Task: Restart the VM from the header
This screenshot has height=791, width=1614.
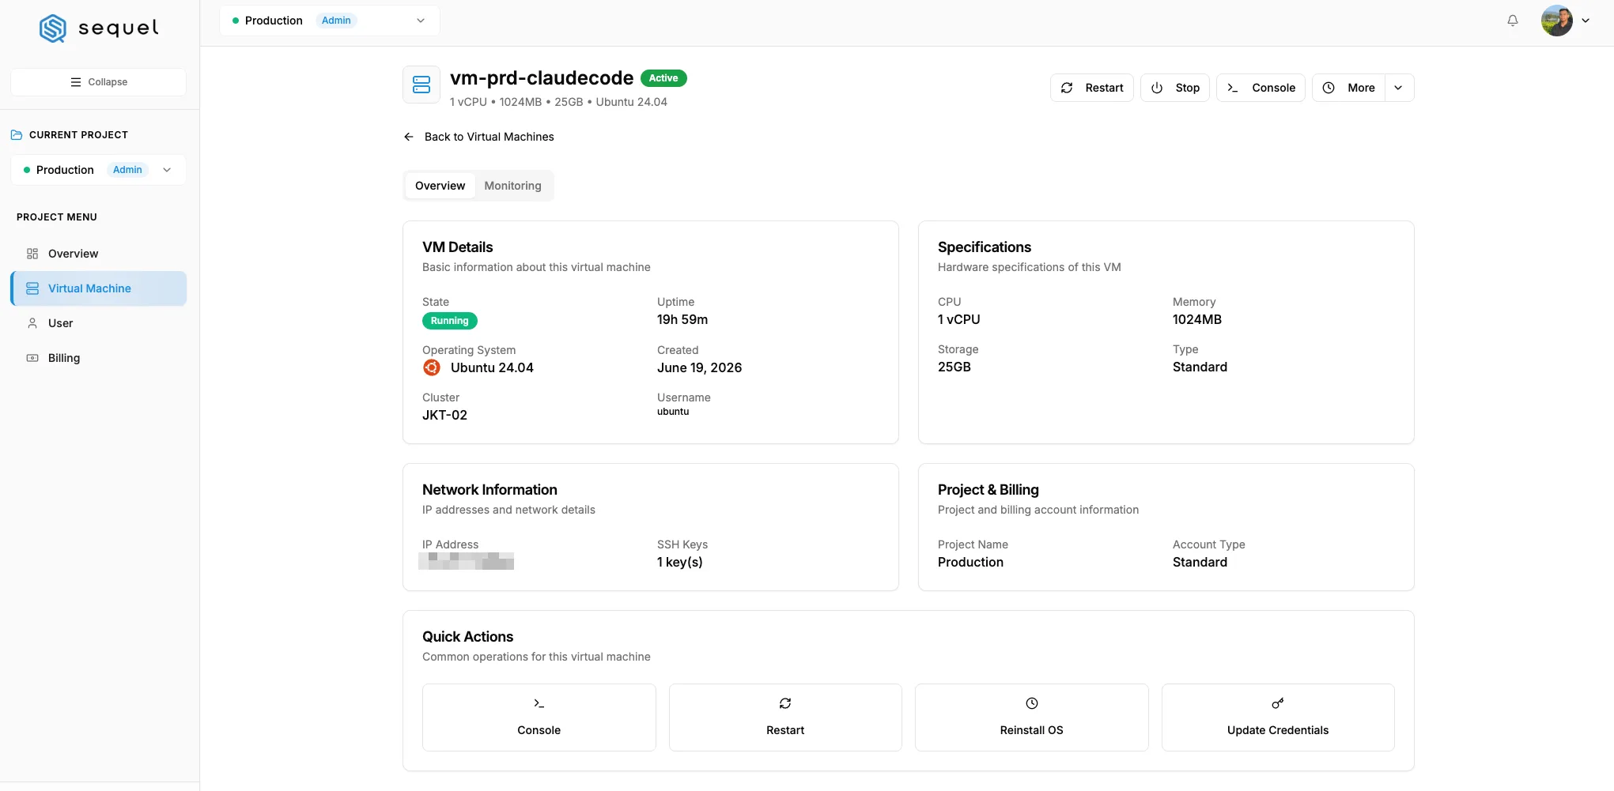Action: pos(1091,88)
